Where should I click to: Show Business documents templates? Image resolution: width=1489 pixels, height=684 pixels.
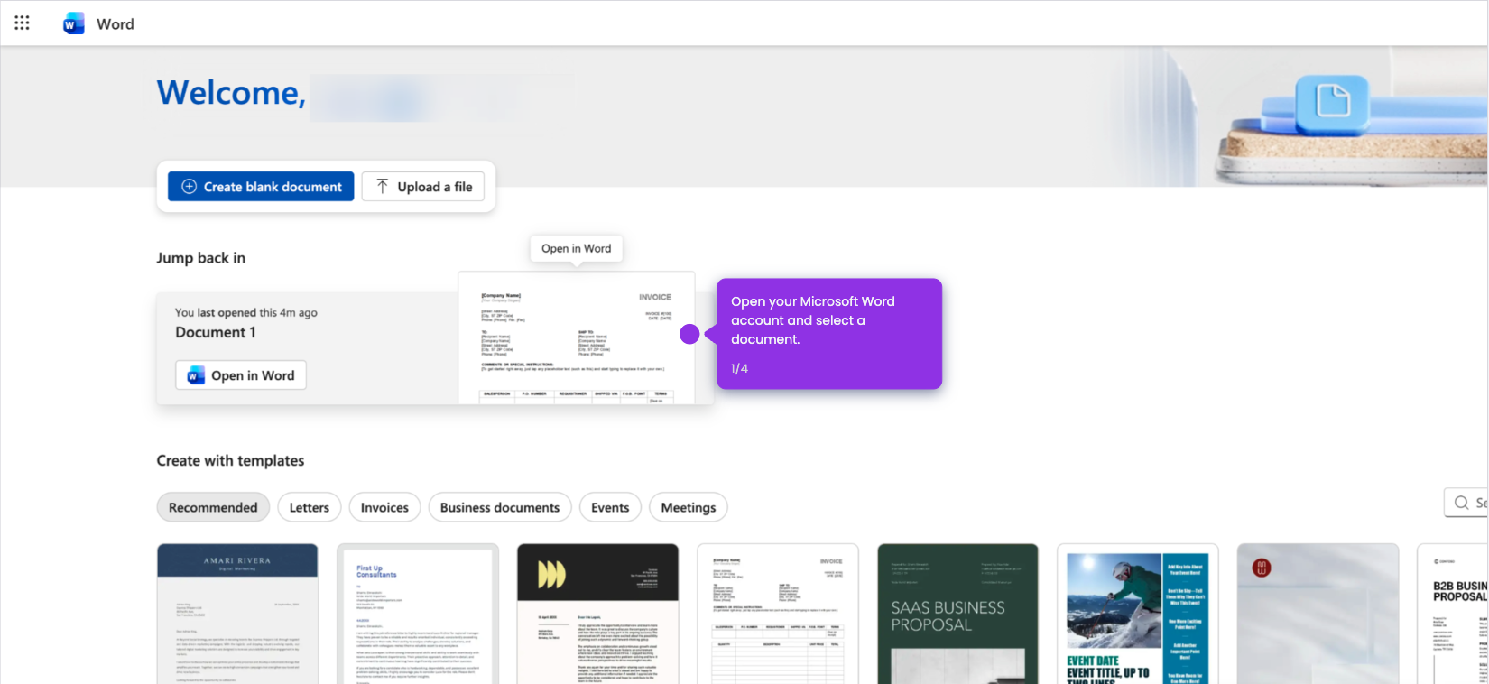click(500, 507)
